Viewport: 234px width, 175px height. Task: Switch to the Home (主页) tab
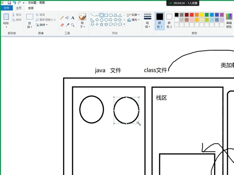pos(19,8)
